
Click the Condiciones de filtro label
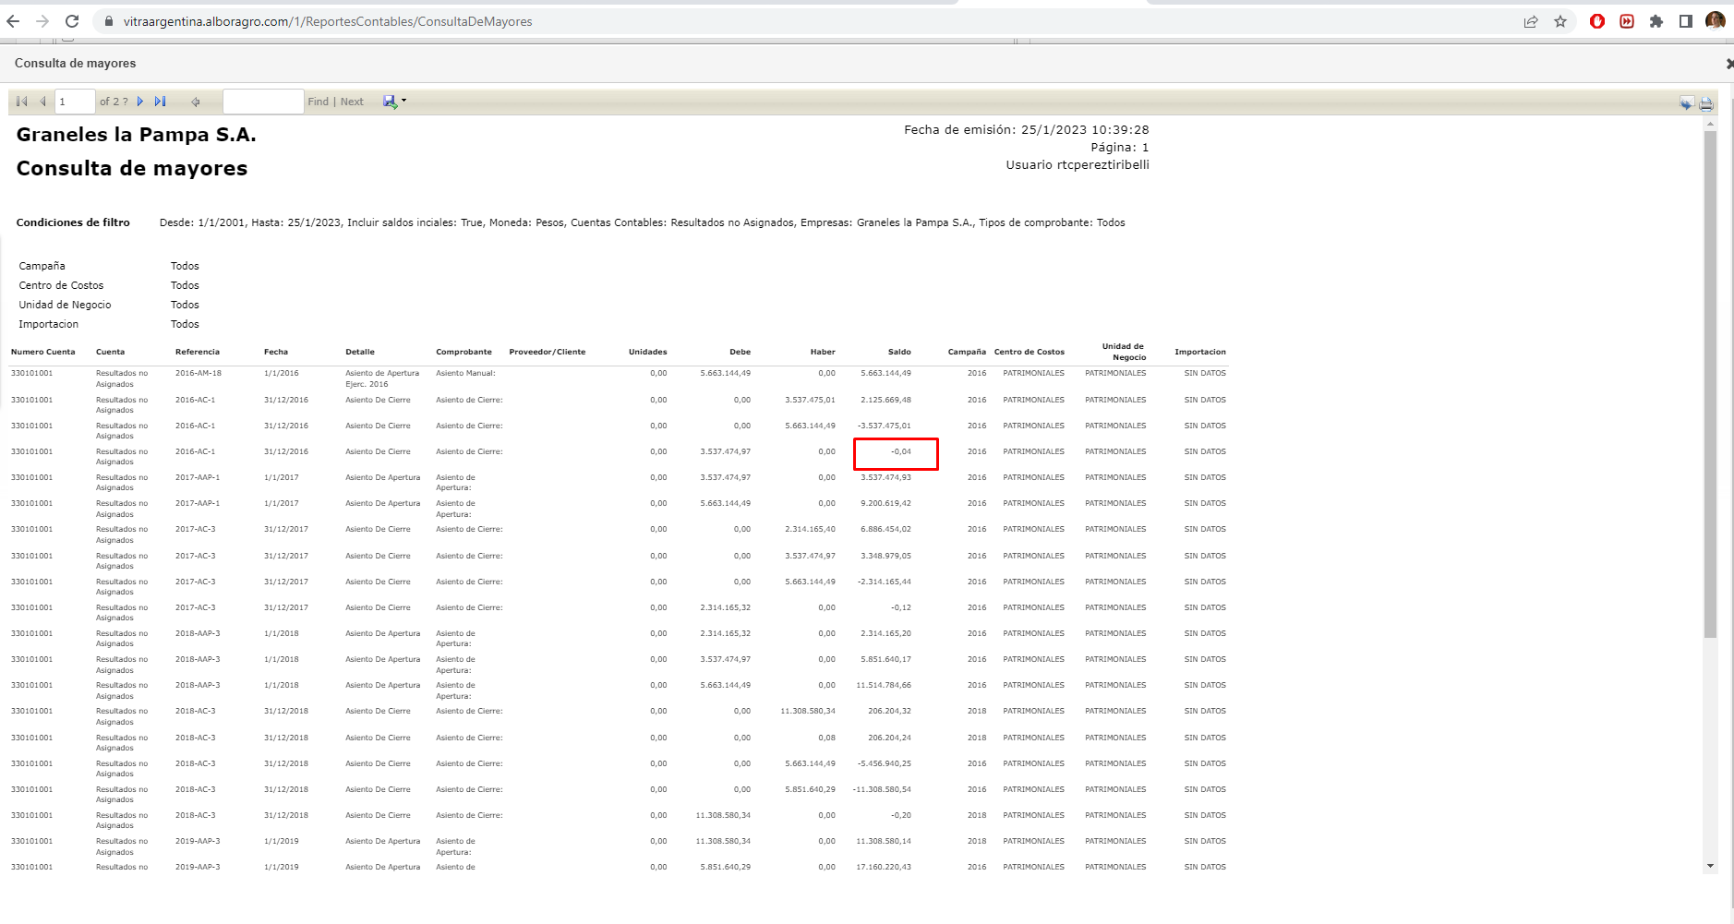pos(73,222)
